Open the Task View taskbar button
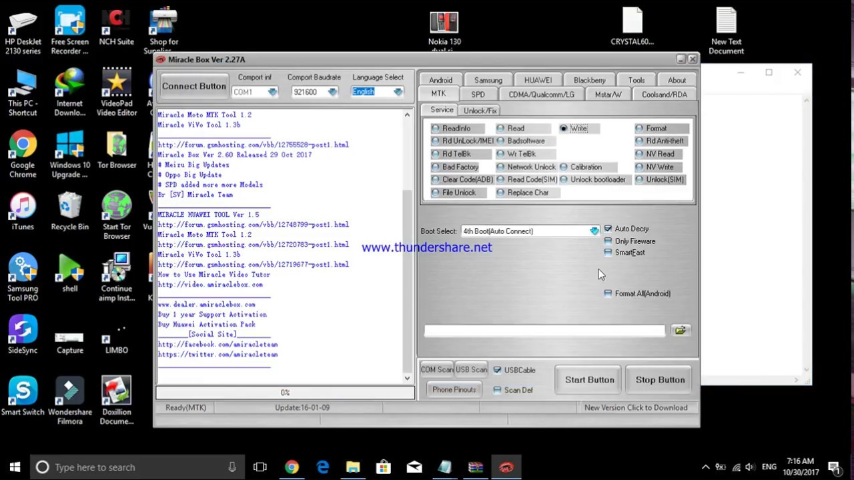Viewport: 854px width, 480px height. 260,467
